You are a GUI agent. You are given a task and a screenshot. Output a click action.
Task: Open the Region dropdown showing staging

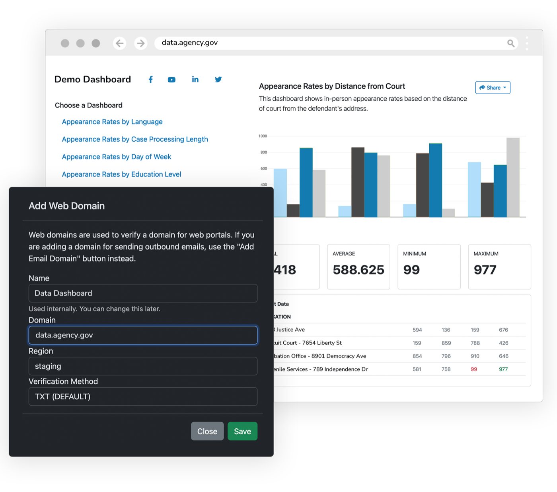143,366
